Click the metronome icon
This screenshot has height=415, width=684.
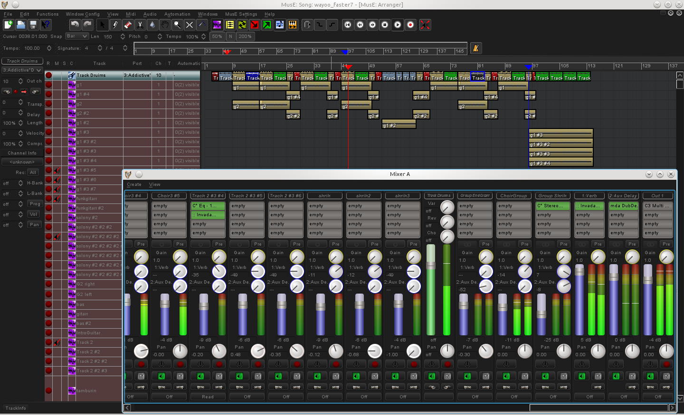(x=475, y=48)
